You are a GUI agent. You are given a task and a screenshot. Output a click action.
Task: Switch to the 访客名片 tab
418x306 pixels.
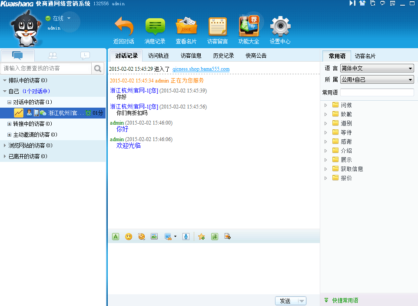(365, 56)
